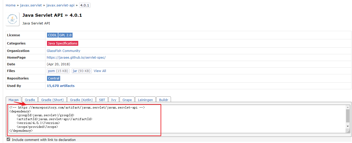Image resolution: width=352 pixels, height=143 pixels.
Task: Click the page title Java Servlet API » 4.0.1
Action: tap(52, 15)
